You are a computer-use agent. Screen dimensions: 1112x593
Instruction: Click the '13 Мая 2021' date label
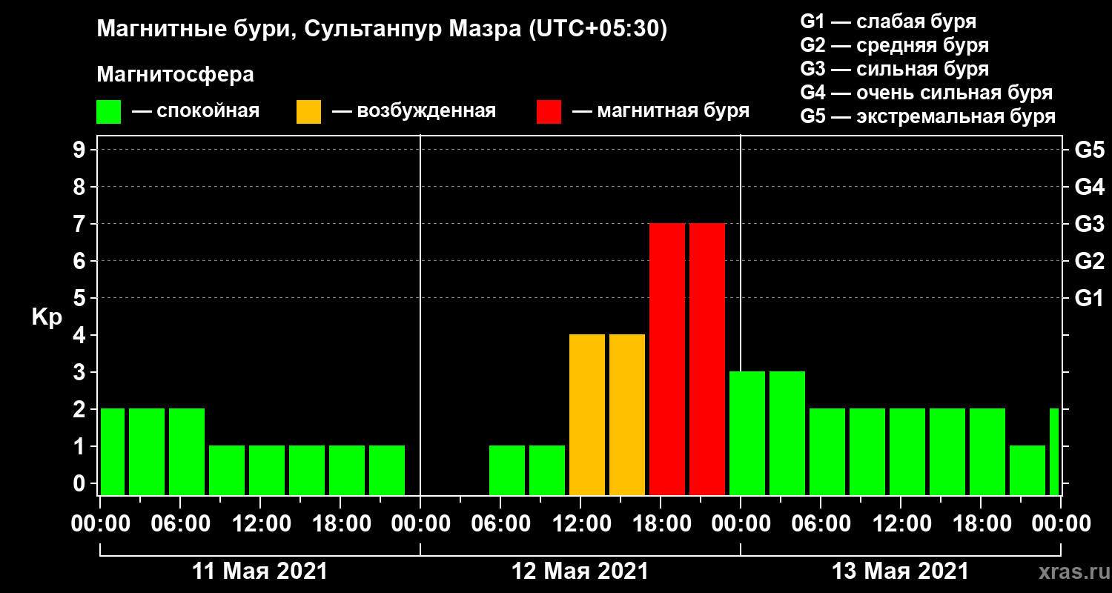(900, 572)
